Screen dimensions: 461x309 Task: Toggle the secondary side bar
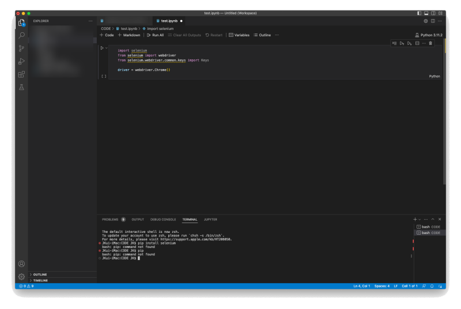pos(433,13)
